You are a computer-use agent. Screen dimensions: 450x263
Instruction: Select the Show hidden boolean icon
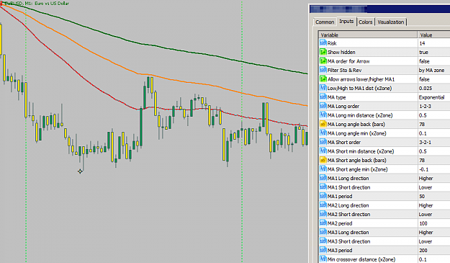pyautogui.click(x=323, y=52)
